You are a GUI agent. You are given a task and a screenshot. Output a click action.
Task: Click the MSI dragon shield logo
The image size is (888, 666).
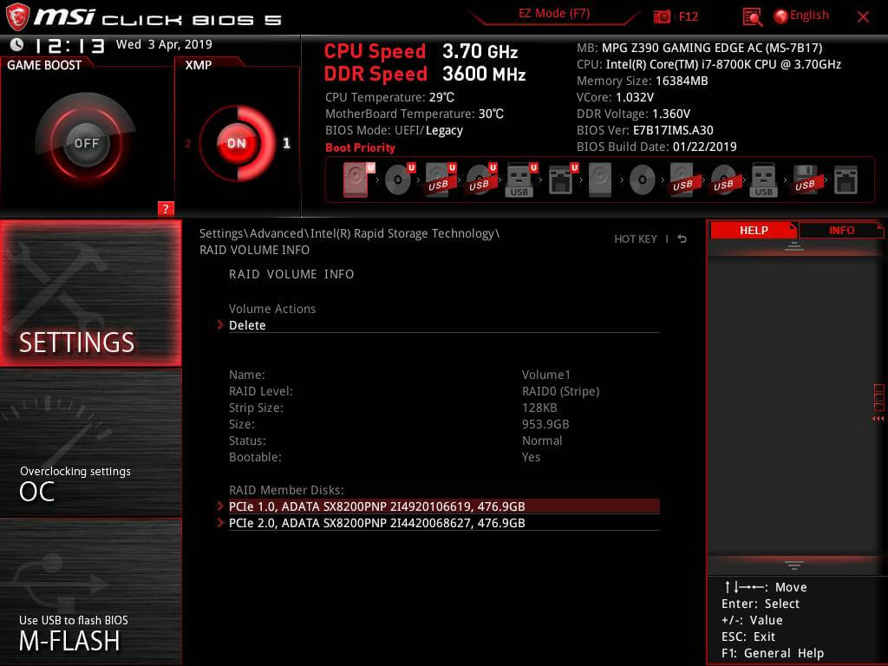tap(17, 16)
